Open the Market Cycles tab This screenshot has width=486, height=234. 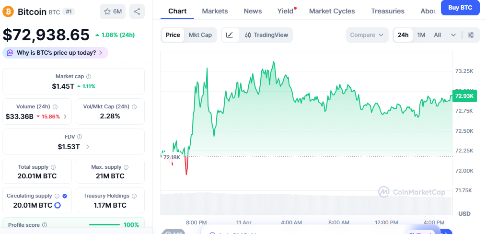pos(332,11)
